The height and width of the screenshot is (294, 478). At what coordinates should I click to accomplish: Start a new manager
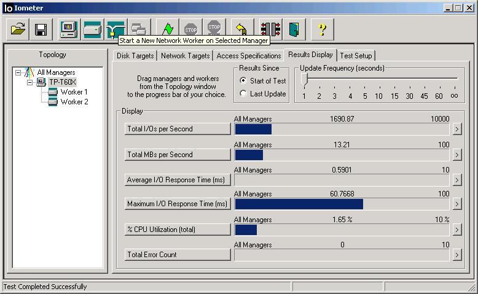[x=69, y=29]
